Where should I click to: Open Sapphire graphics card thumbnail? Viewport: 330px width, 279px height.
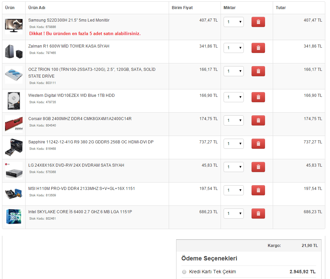tap(14, 147)
